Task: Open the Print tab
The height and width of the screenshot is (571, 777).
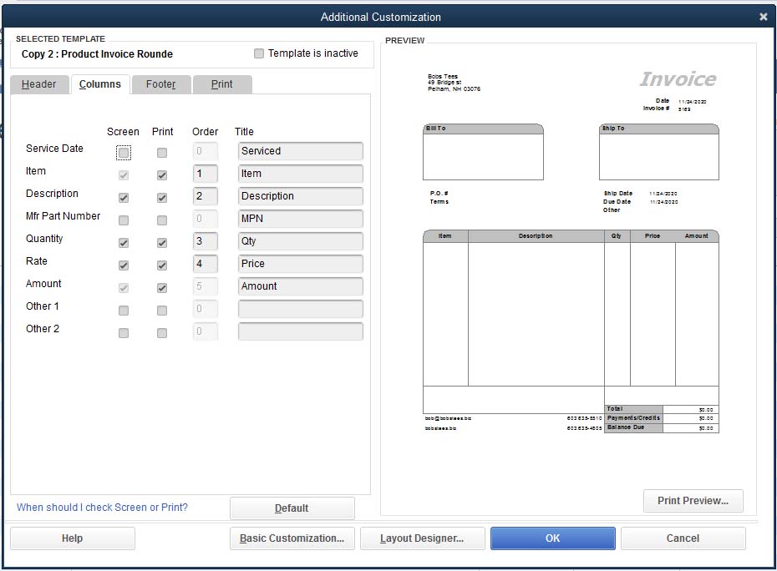Action: coord(222,83)
